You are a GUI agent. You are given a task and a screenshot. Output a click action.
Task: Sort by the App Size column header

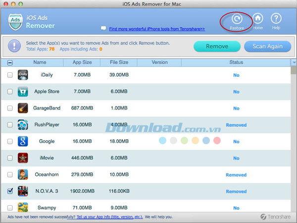[x=82, y=62]
